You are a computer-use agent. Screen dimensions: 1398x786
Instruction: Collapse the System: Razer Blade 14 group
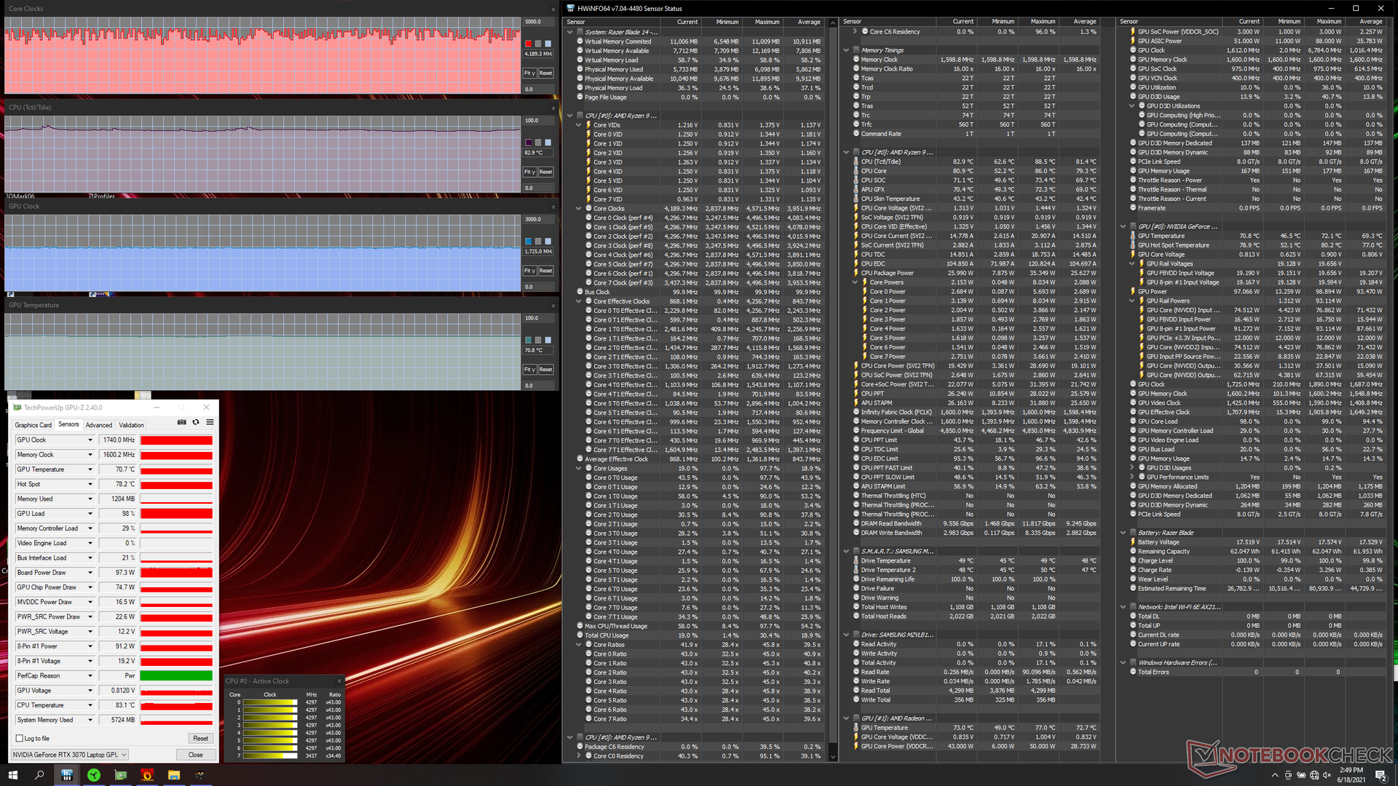(x=570, y=32)
